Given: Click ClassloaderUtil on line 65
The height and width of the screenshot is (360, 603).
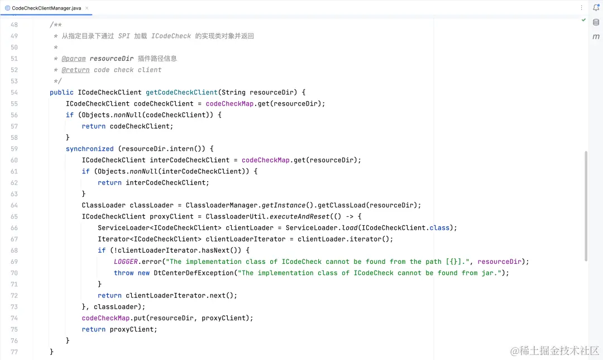Looking at the screenshot, I should (236, 216).
